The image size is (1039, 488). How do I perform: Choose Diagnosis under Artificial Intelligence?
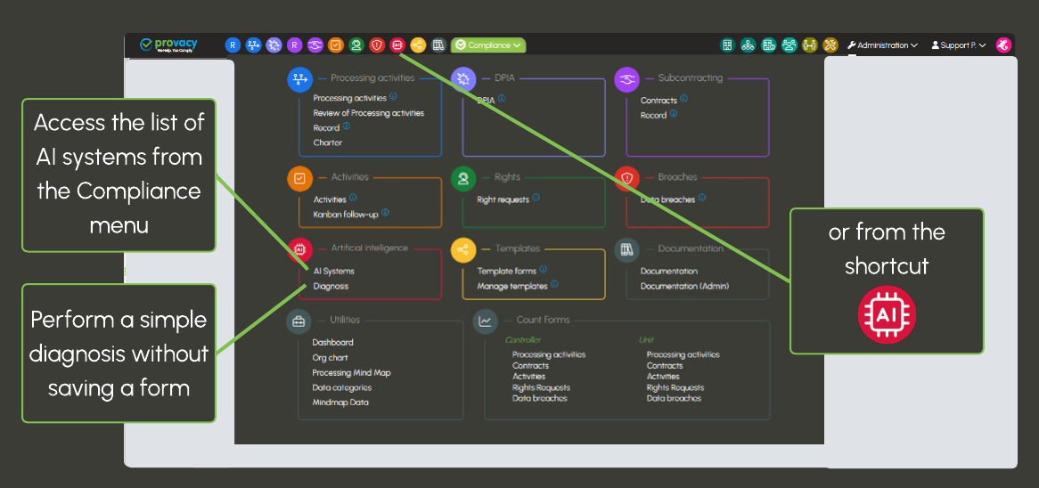click(x=331, y=286)
